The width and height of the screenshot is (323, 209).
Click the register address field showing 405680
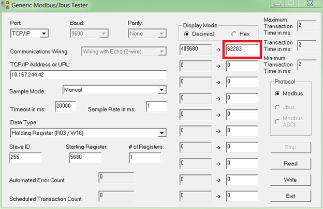(196, 49)
